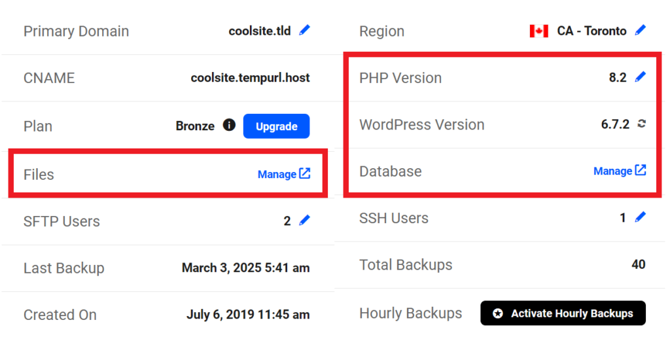
Task: Click the CA - Toronto region value
Action: point(591,31)
